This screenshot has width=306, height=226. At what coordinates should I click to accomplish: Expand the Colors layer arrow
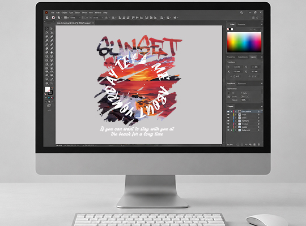[x=236, y=118]
